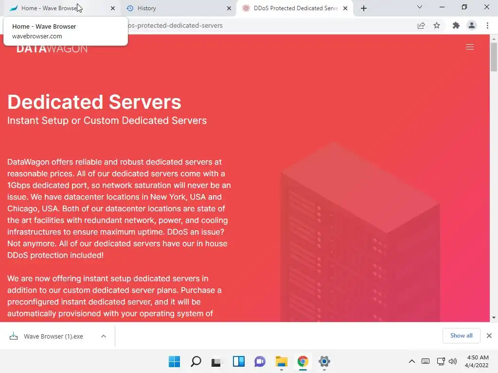498x373 pixels.
Task: Click the address bar URL text
Action: (x=175, y=25)
